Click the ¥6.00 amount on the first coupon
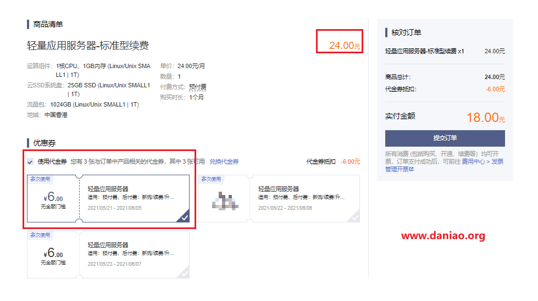The image size is (538, 301). [53, 197]
